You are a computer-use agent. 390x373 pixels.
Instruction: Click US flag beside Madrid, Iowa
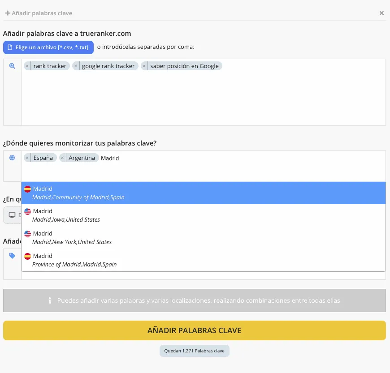[x=28, y=211]
